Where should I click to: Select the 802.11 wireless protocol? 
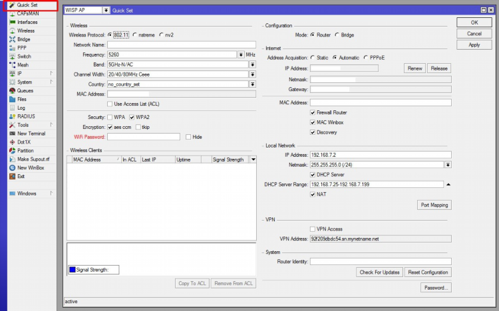click(110, 35)
